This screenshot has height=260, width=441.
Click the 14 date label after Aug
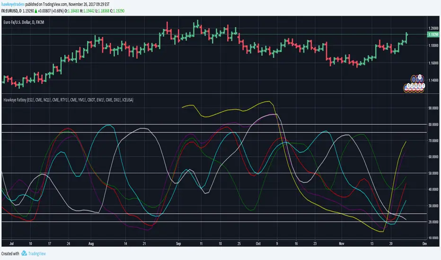tap(125, 243)
